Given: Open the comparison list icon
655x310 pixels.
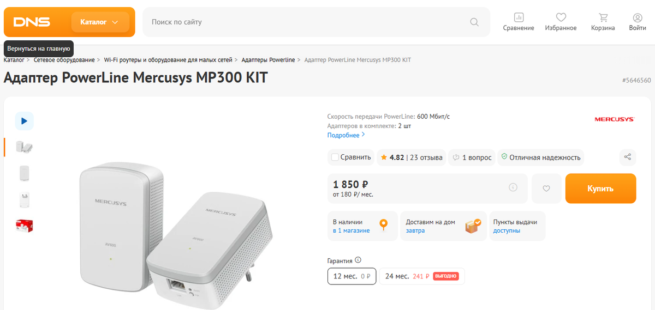Looking at the screenshot, I should [519, 17].
